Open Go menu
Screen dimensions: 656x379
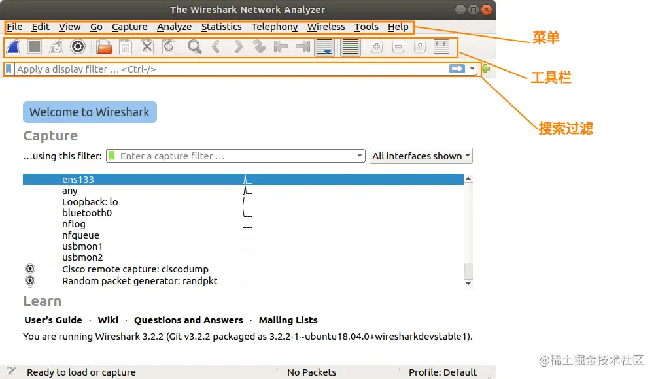(x=96, y=27)
